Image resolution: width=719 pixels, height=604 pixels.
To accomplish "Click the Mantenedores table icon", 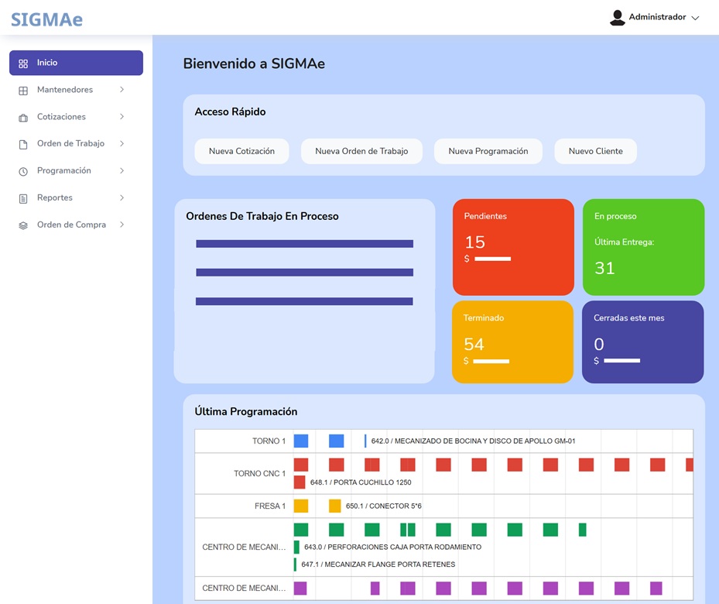I will [23, 91].
